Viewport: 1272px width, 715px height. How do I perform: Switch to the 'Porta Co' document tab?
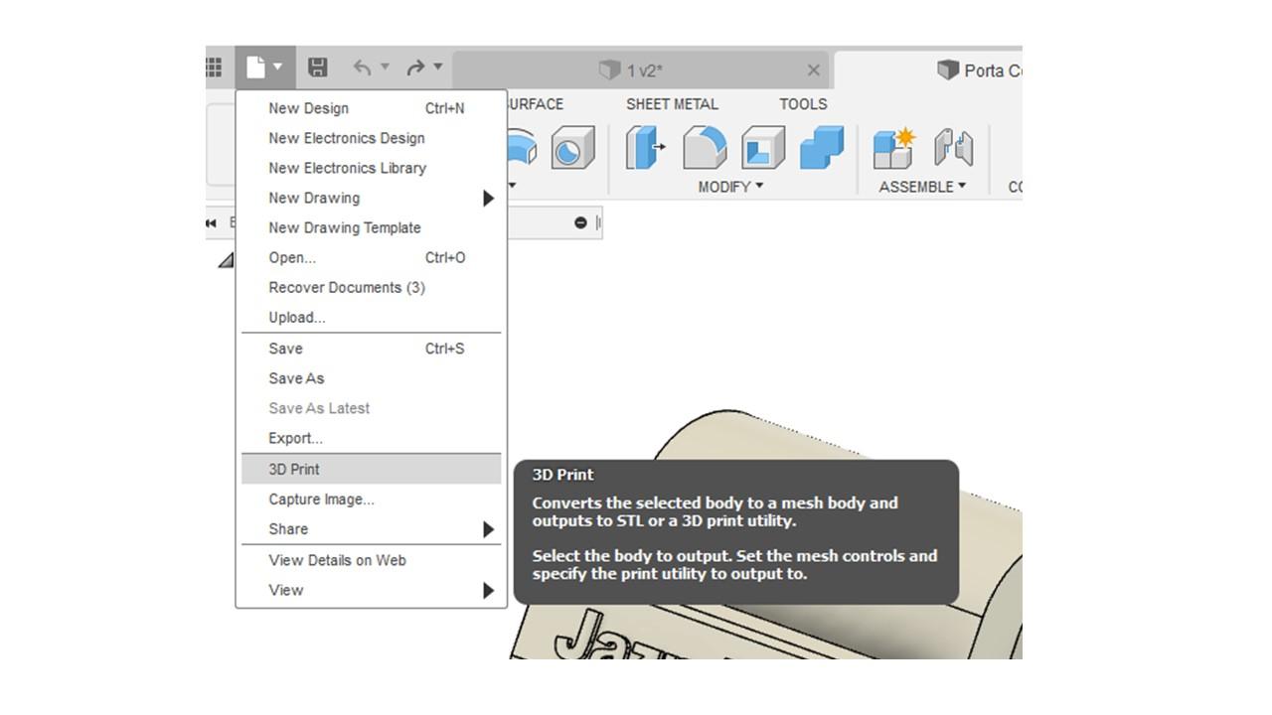click(929, 70)
